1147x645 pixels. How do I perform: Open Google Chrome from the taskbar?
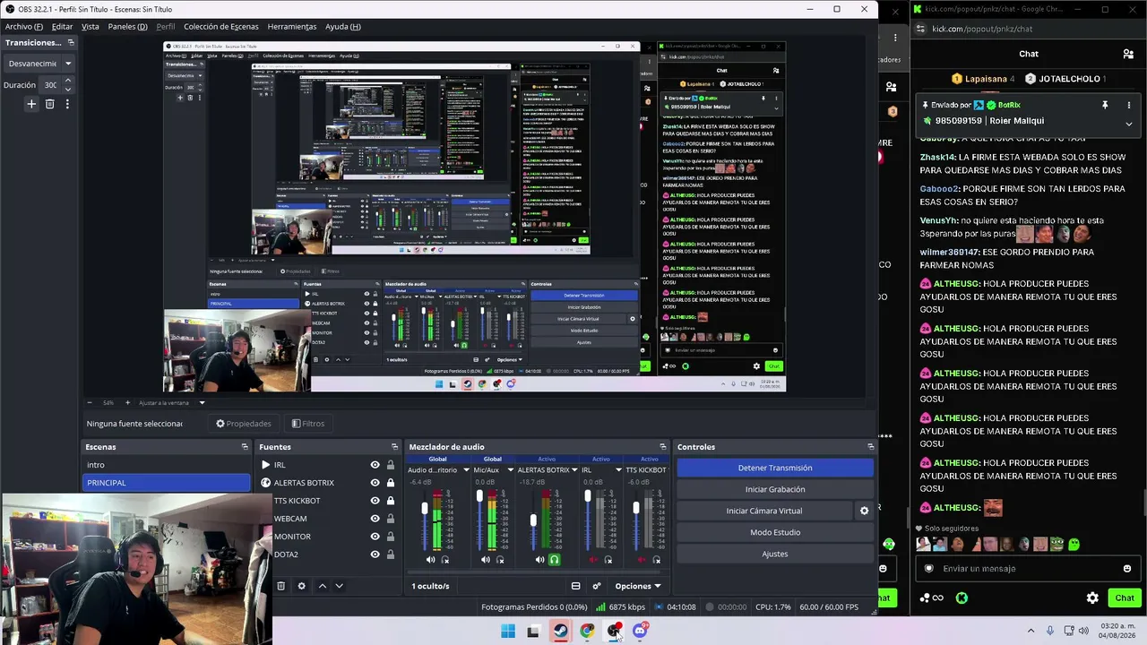(x=587, y=631)
